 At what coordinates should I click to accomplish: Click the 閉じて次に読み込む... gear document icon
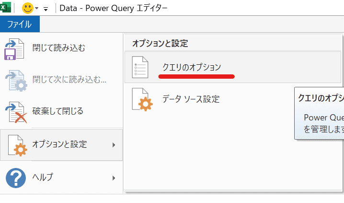(x=16, y=80)
